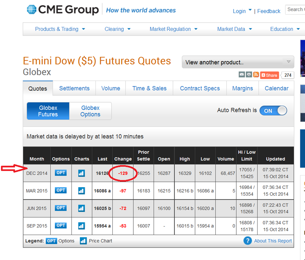Click the SEP 2015 month cell
The image size is (305, 260).
tap(37, 226)
